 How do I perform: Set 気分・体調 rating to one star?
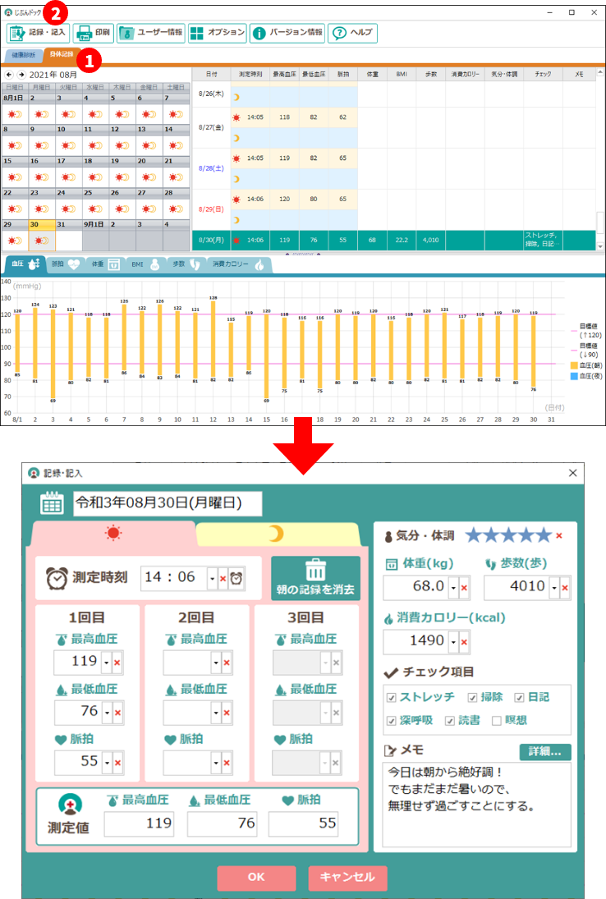(x=474, y=535)
